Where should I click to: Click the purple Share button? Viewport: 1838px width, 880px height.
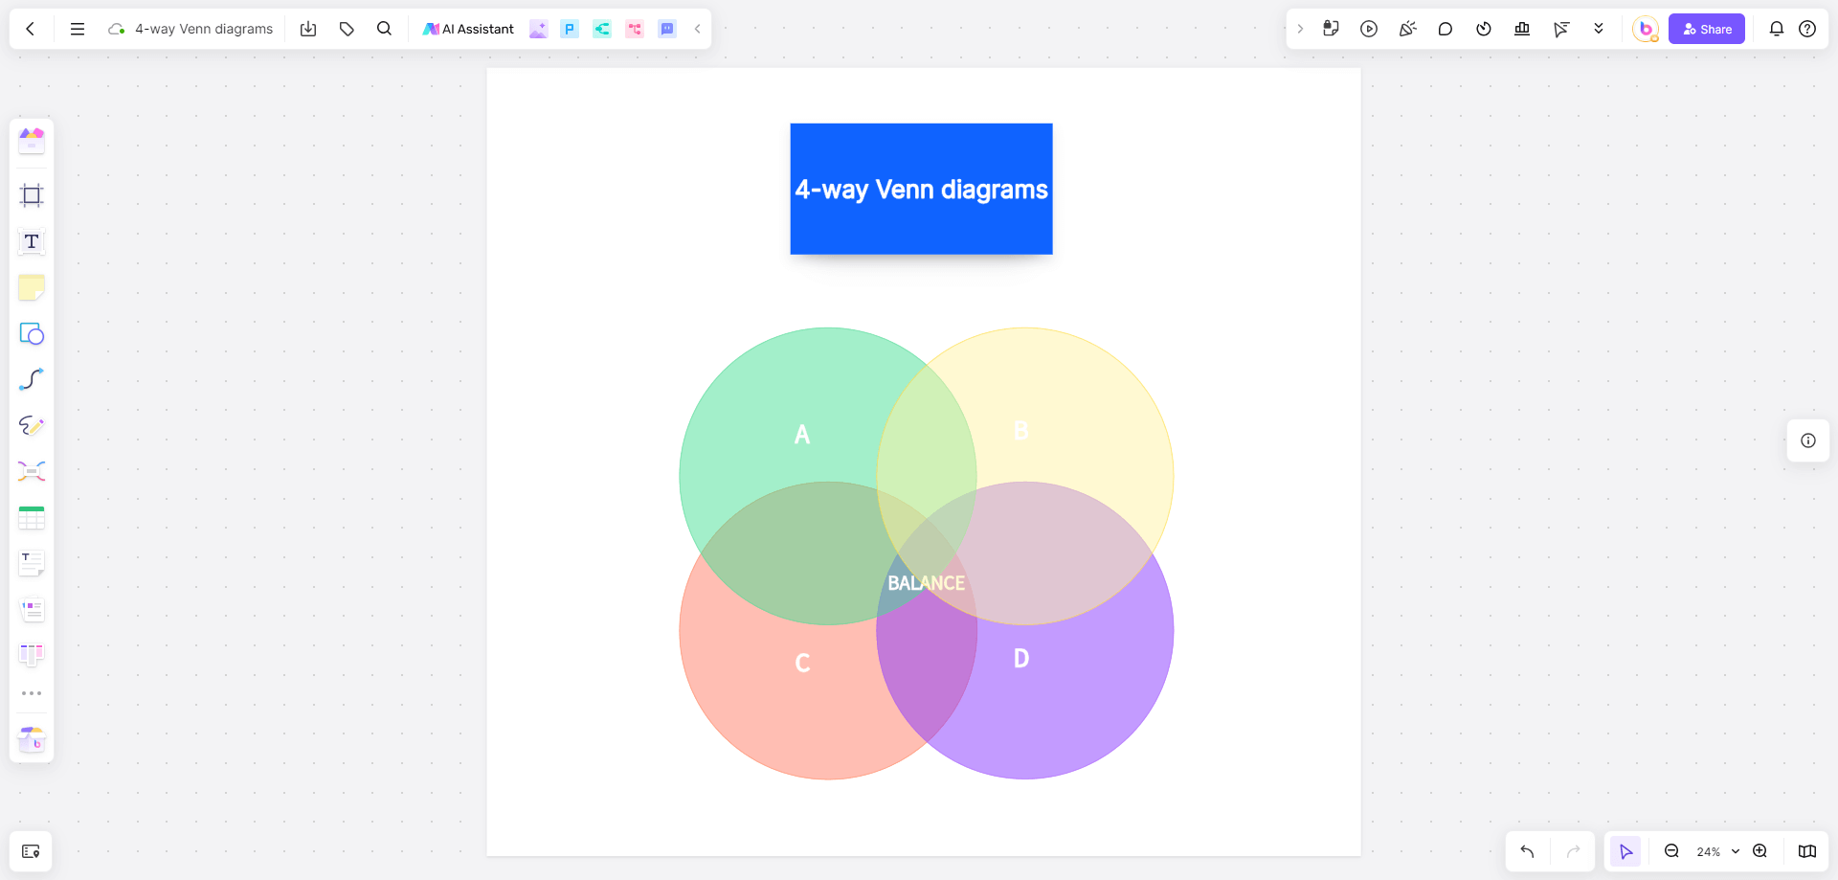point(1707,29)
